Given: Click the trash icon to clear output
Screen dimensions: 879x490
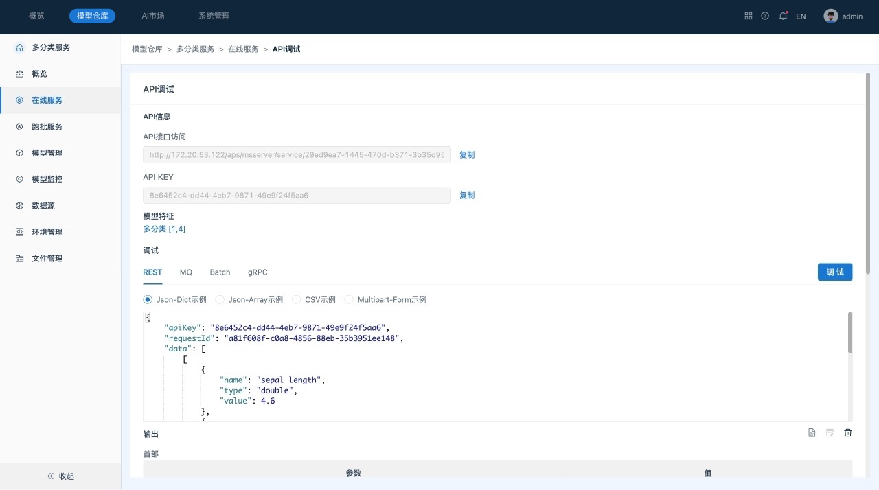Looking at the screenshot, I should (848, 432).
